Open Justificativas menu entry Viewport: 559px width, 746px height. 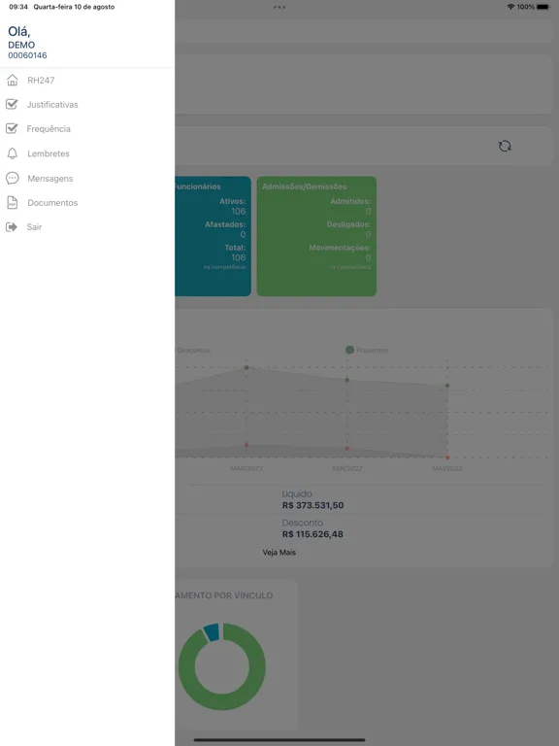click(x=52, y=105)
